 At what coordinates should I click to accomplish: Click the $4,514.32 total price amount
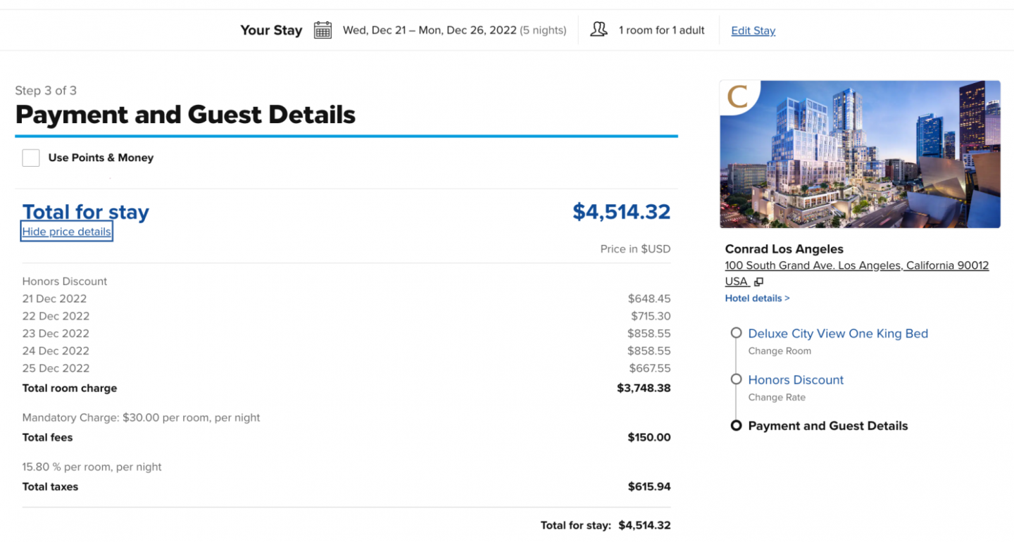click(621, 212)
